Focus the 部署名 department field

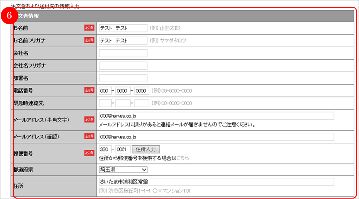123,78
